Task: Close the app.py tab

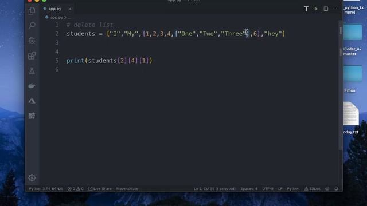Action: (x=70, y=9)
